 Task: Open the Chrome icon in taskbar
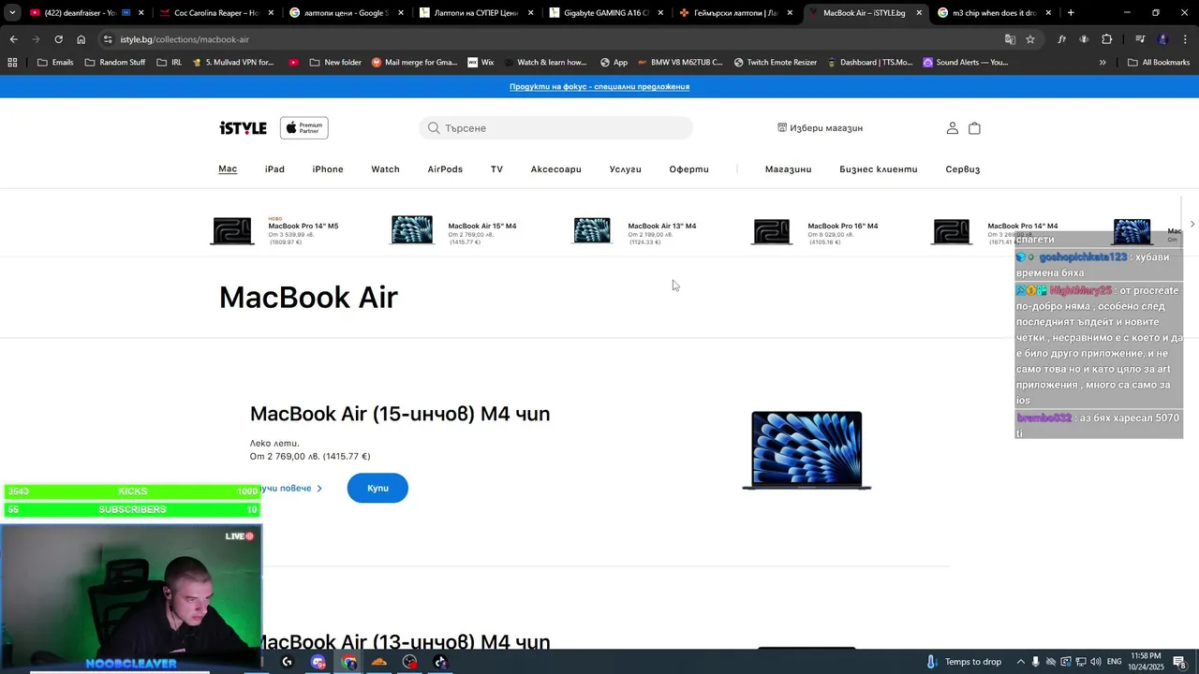pos(349,662)
